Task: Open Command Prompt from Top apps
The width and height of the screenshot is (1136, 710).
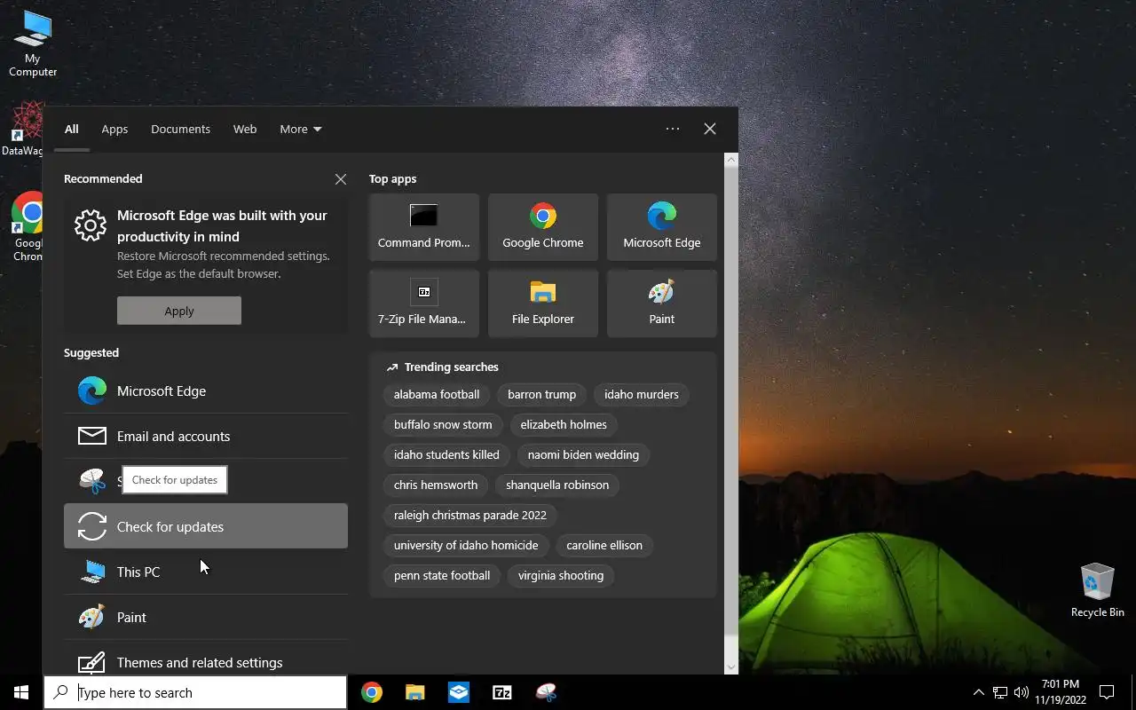Action: [424, 227]
